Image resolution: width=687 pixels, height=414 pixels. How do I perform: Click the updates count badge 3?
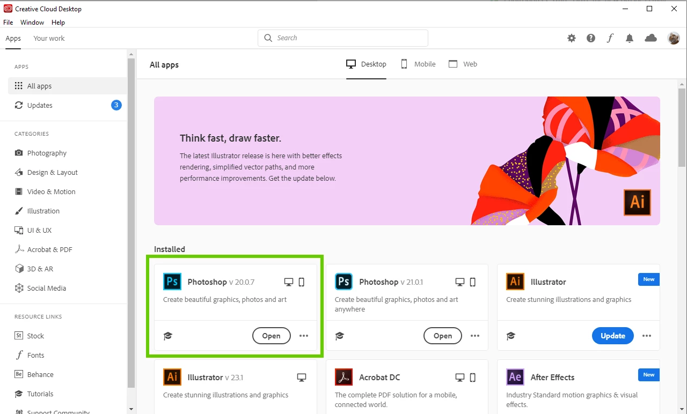(x=116, y=105)
